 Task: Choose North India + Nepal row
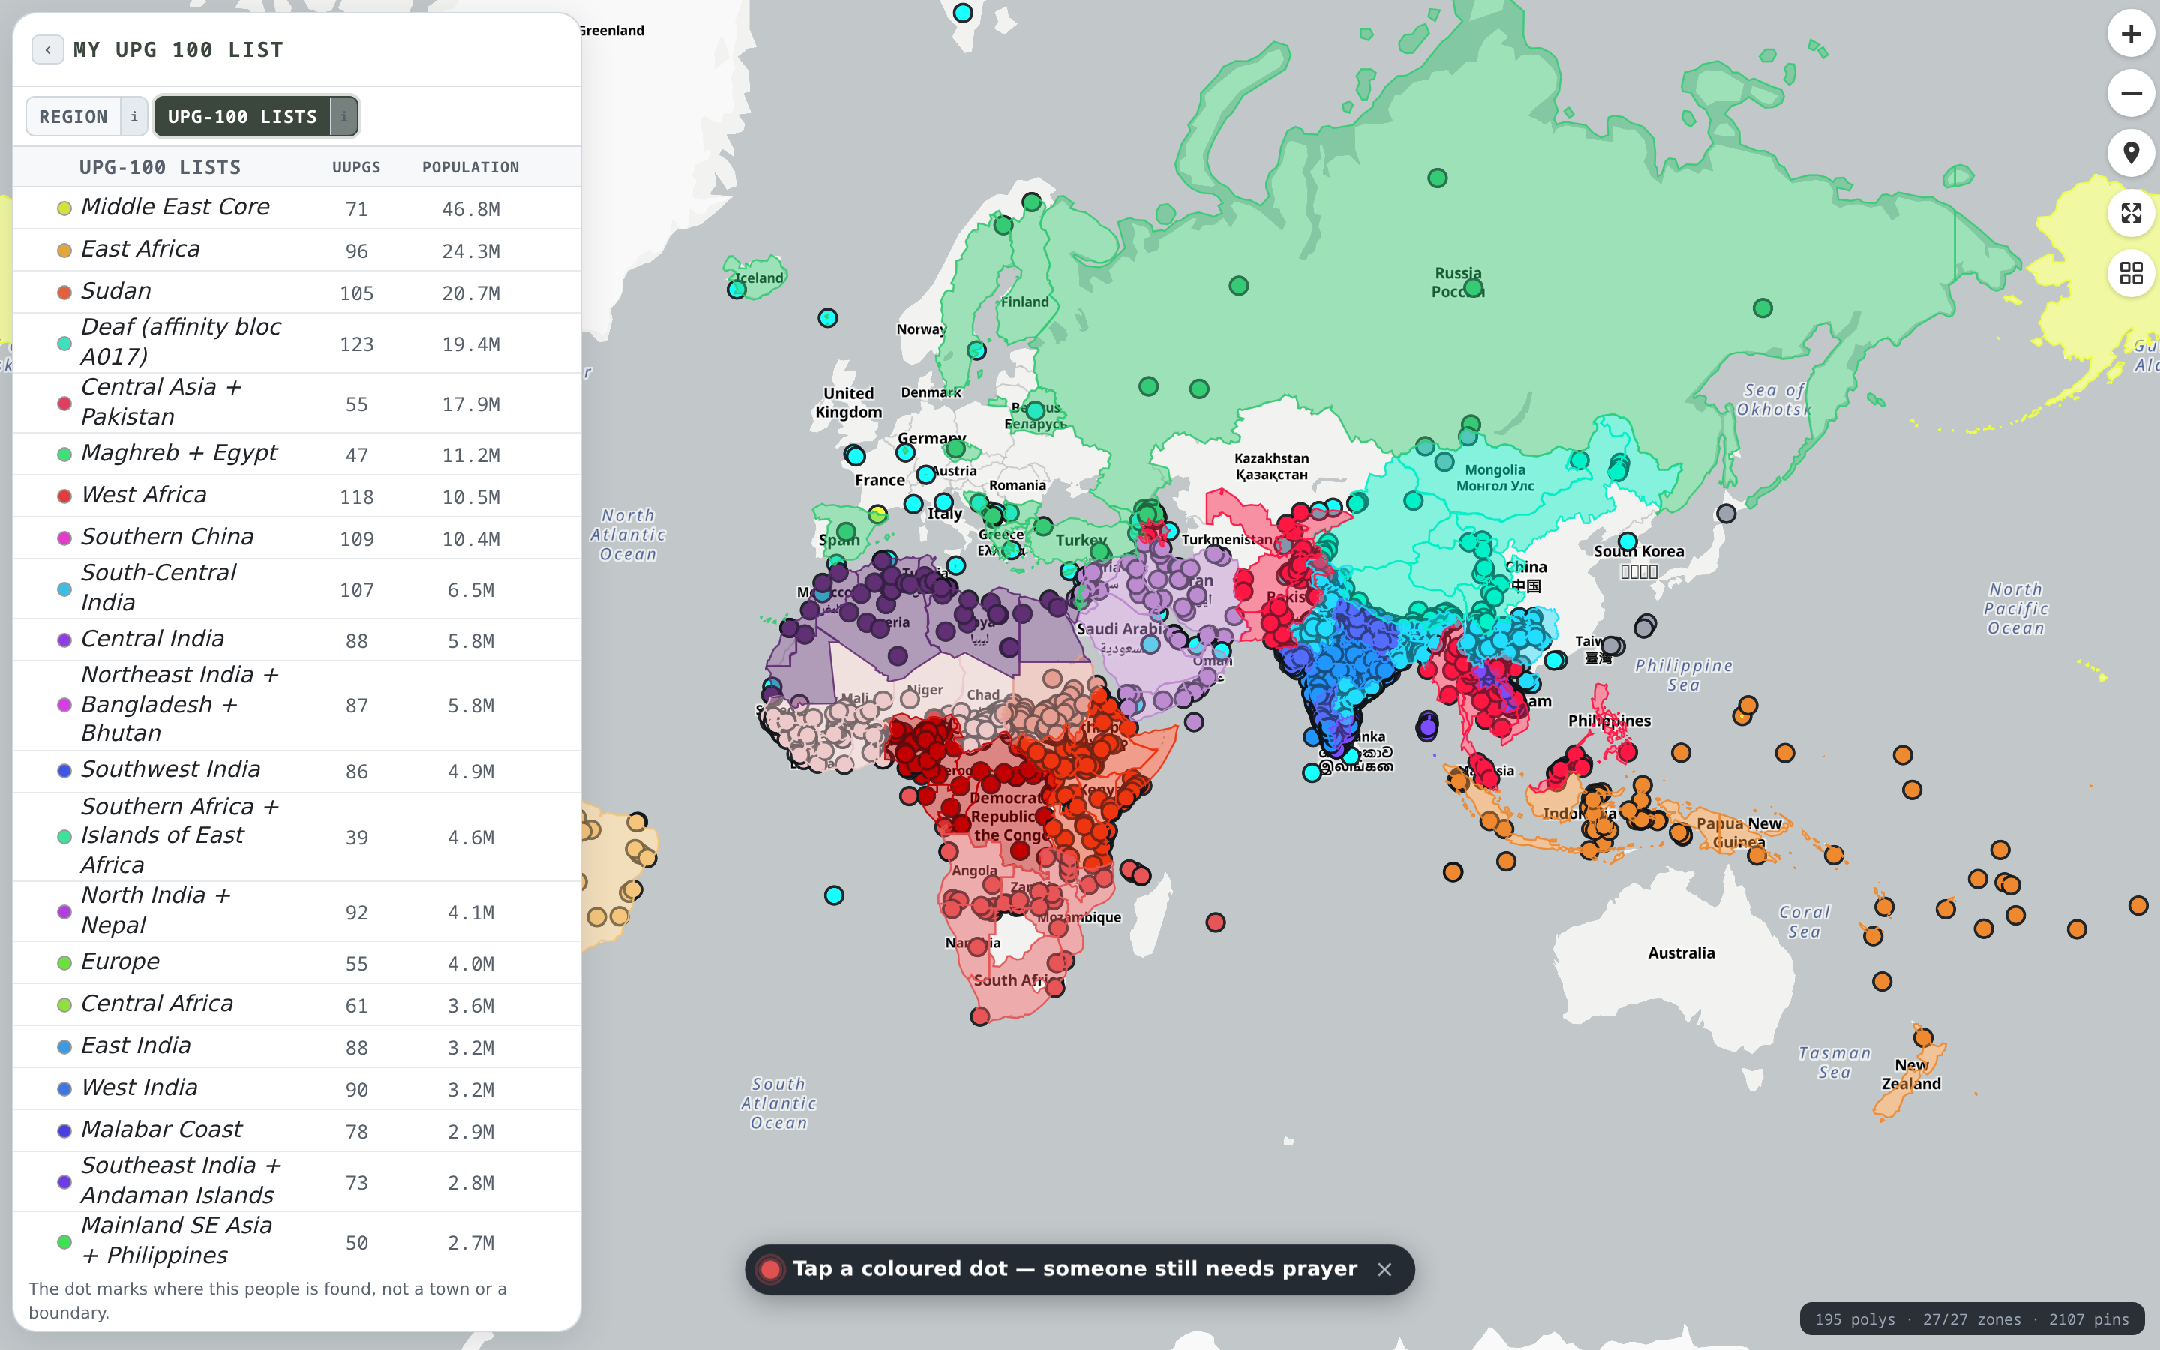click(297, 910)
